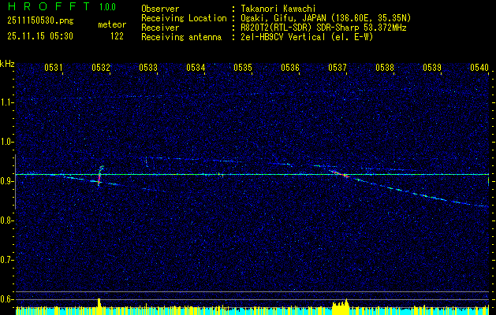Click the 'Observer' field label
The image size is (496, 315).
tap(160, 9)
